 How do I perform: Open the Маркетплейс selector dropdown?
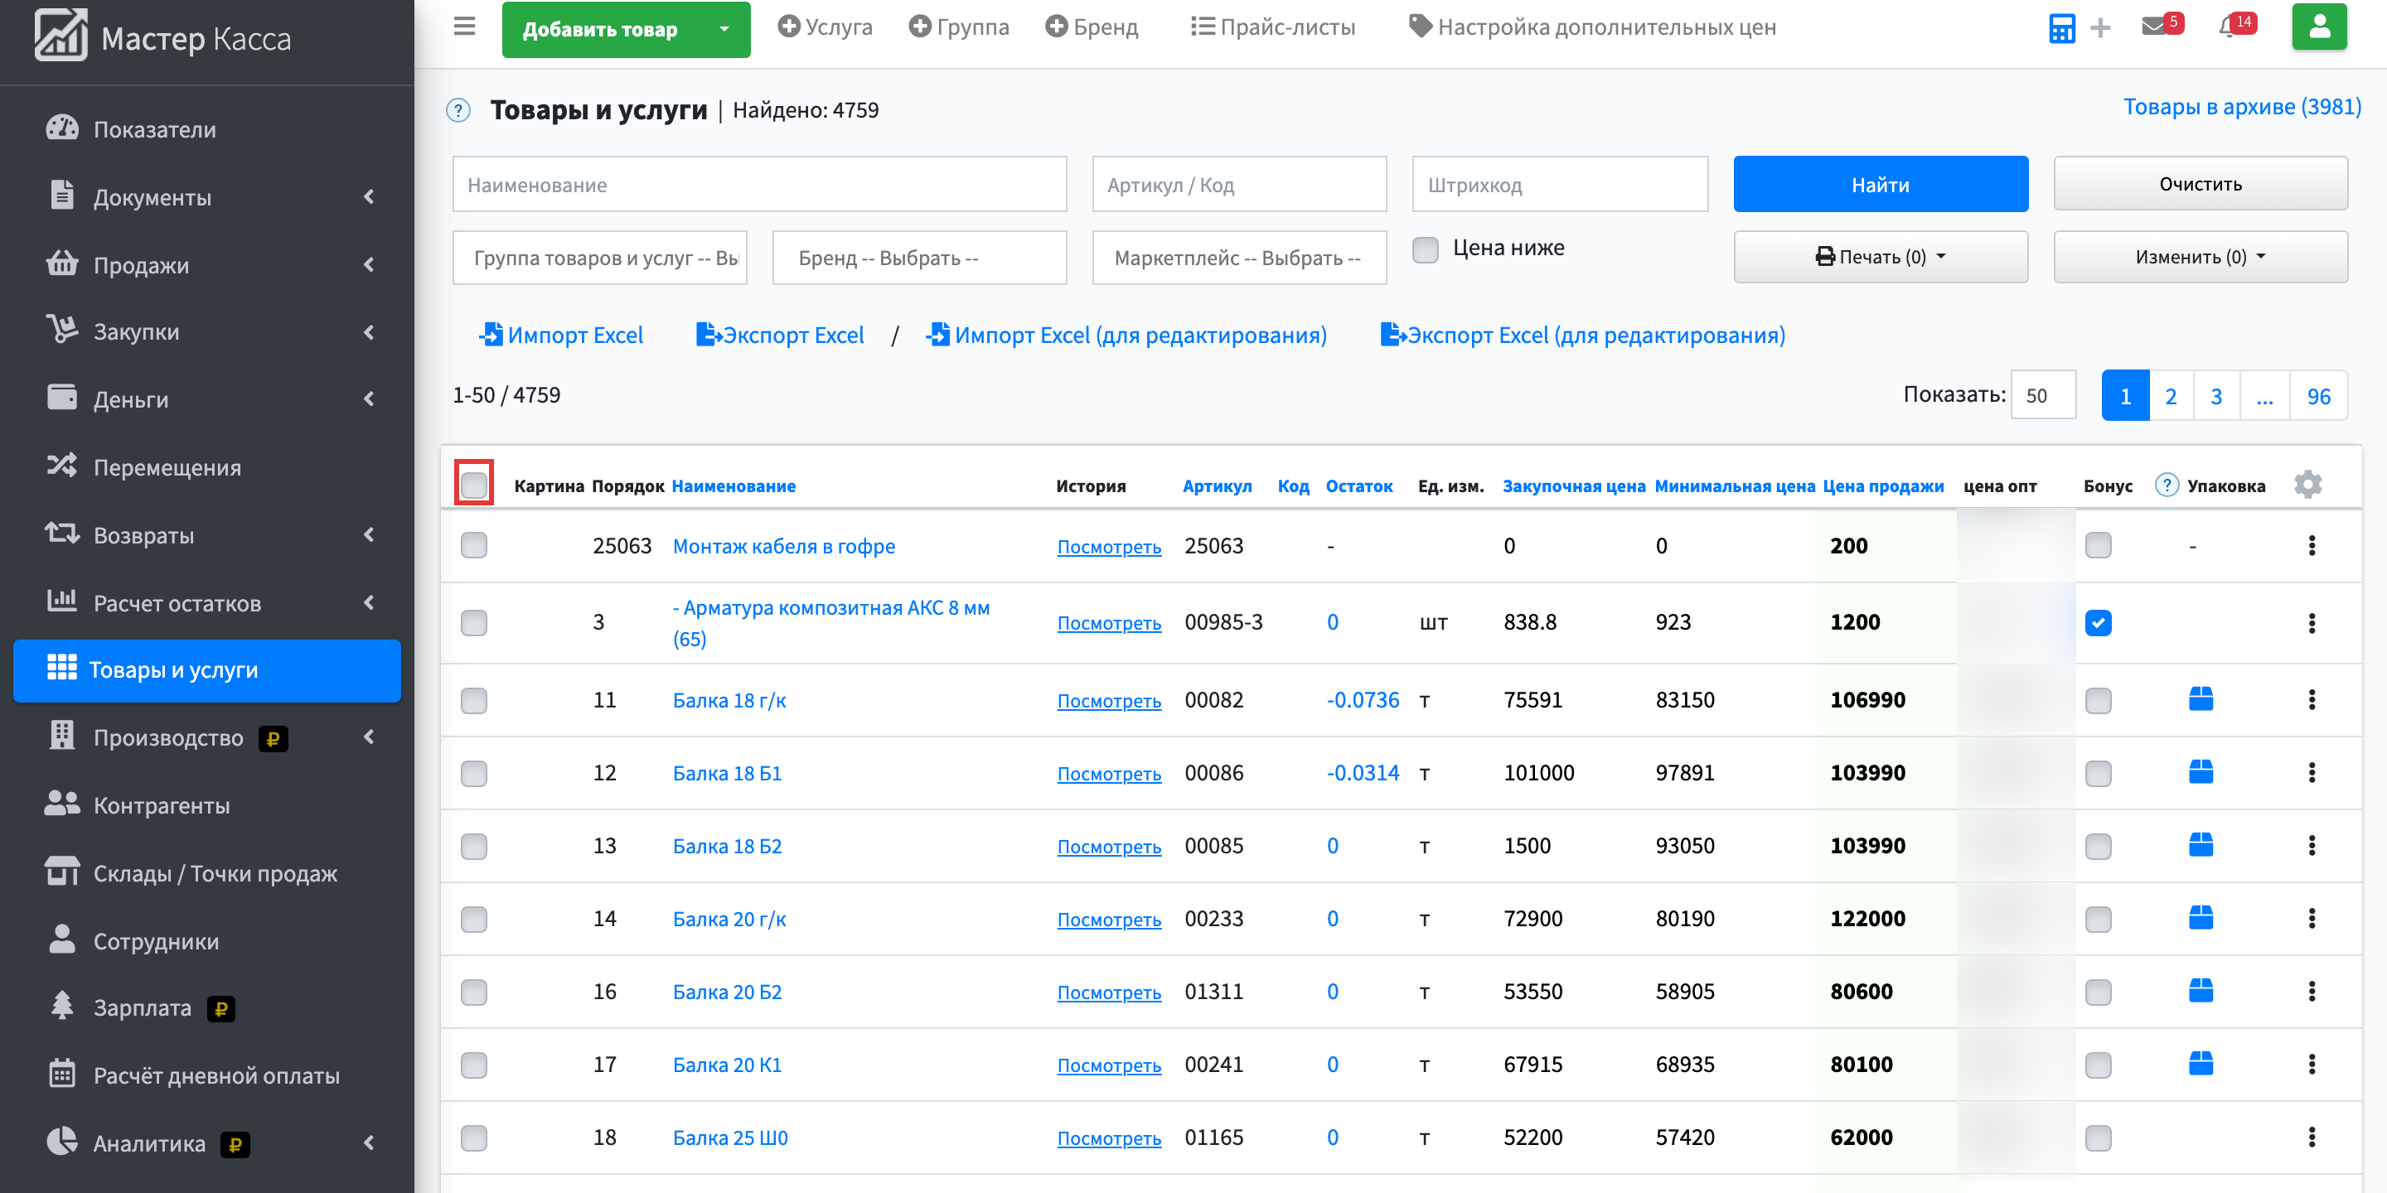coord(1239,258)
